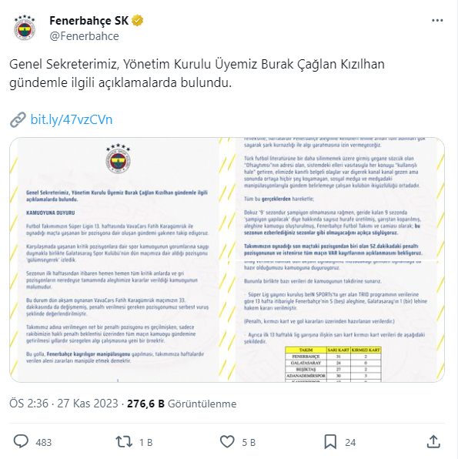Viewport: 458px width, 459px height.
Task: Click the retweet arrows icon
Action: tap(124, 442)
